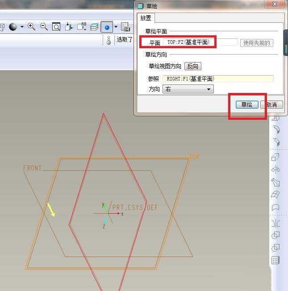Select the TOP datum plane label
Viewport: 288px width, 291px height.
(194, 156)
